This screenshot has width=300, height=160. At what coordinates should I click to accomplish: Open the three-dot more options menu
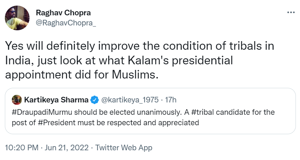pyautogui.click(x=291, y=12)
